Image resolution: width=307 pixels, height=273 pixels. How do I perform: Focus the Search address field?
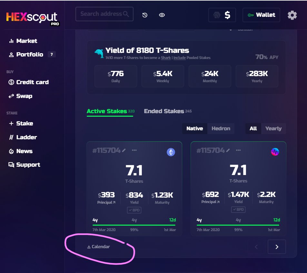[104, 14]
